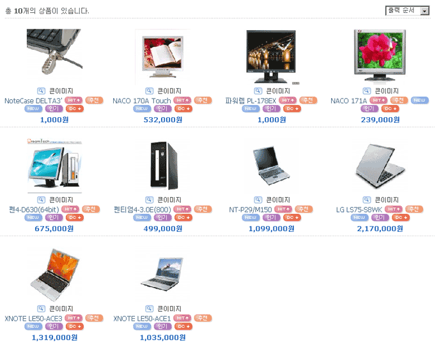Click the 2,170,000원 price of LG LS75-S8WK
The width and height of the screenshot is (441, 354).
[x=380, y=229]
